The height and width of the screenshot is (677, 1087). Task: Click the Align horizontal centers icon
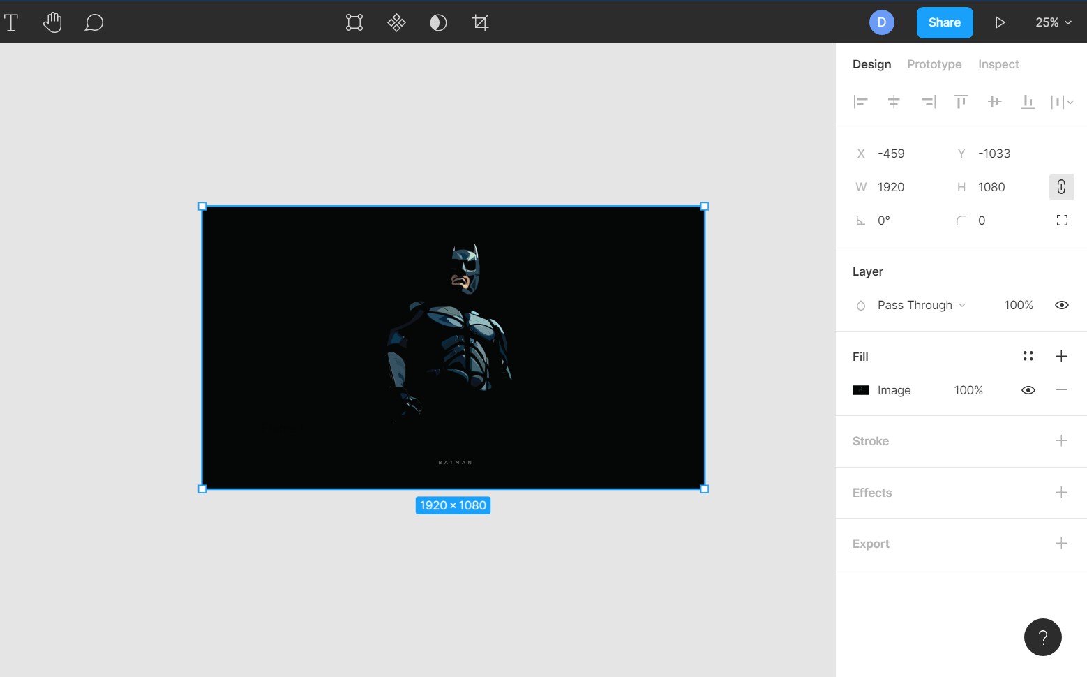point(894,102)
